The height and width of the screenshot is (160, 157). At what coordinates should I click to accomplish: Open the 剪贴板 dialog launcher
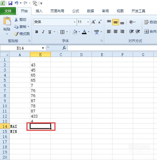point(29,41)
